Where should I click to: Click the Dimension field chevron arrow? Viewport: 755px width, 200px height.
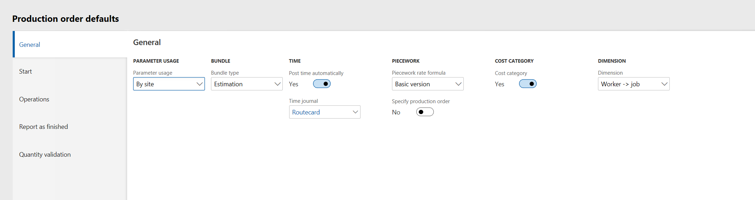[664, 84]
